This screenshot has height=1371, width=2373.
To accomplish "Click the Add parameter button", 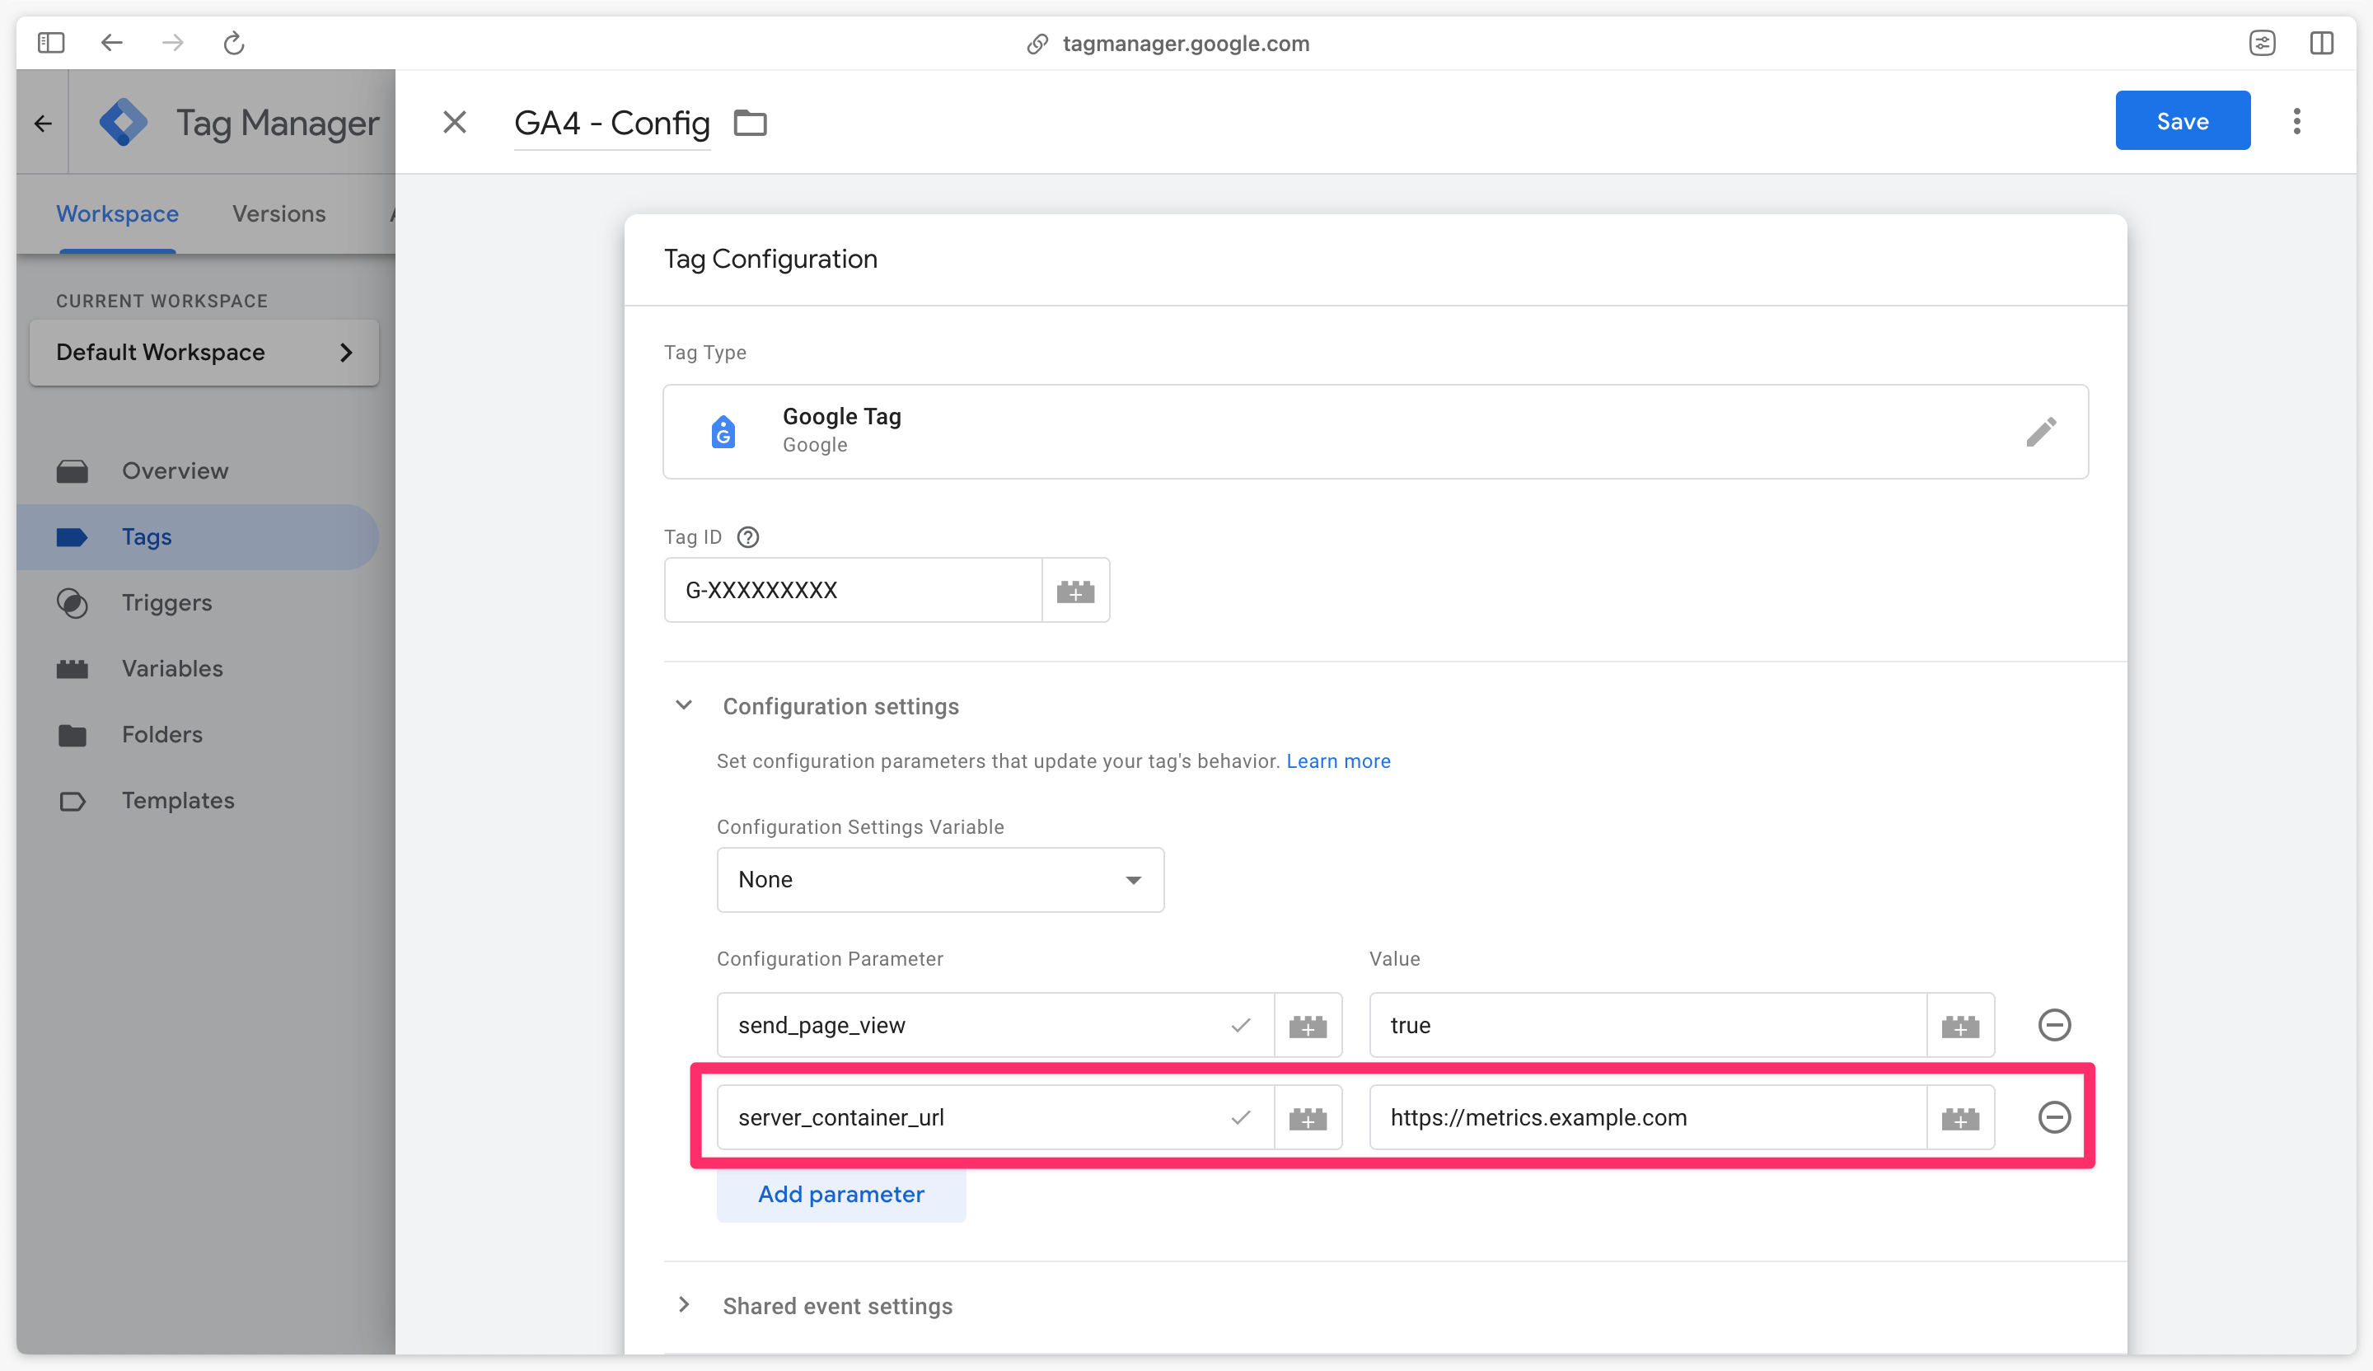I will click(x=841, y=1194).
